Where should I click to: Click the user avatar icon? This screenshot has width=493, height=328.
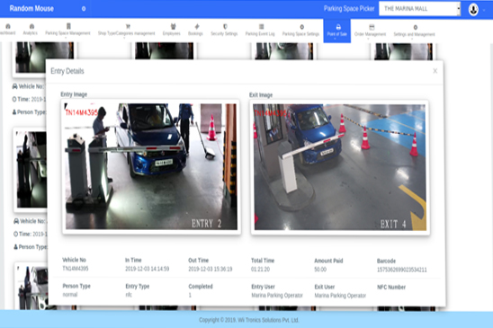[473, 9]
